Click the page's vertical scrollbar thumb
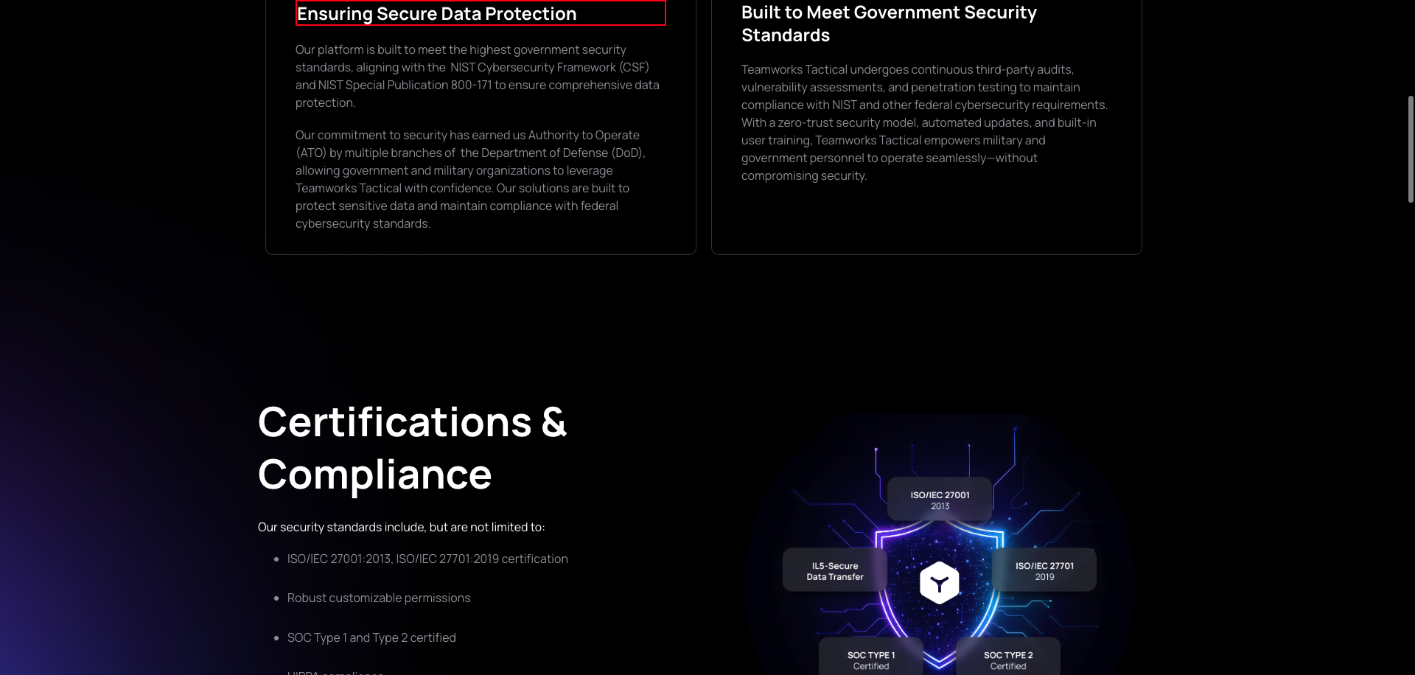Screen dimensions: 1415x675 1411,147
